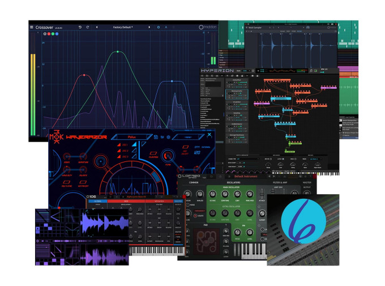Screen dimensions: 385x286
Task: Close the Waverazor panel with X icon
Action: (x=209, y=135)
